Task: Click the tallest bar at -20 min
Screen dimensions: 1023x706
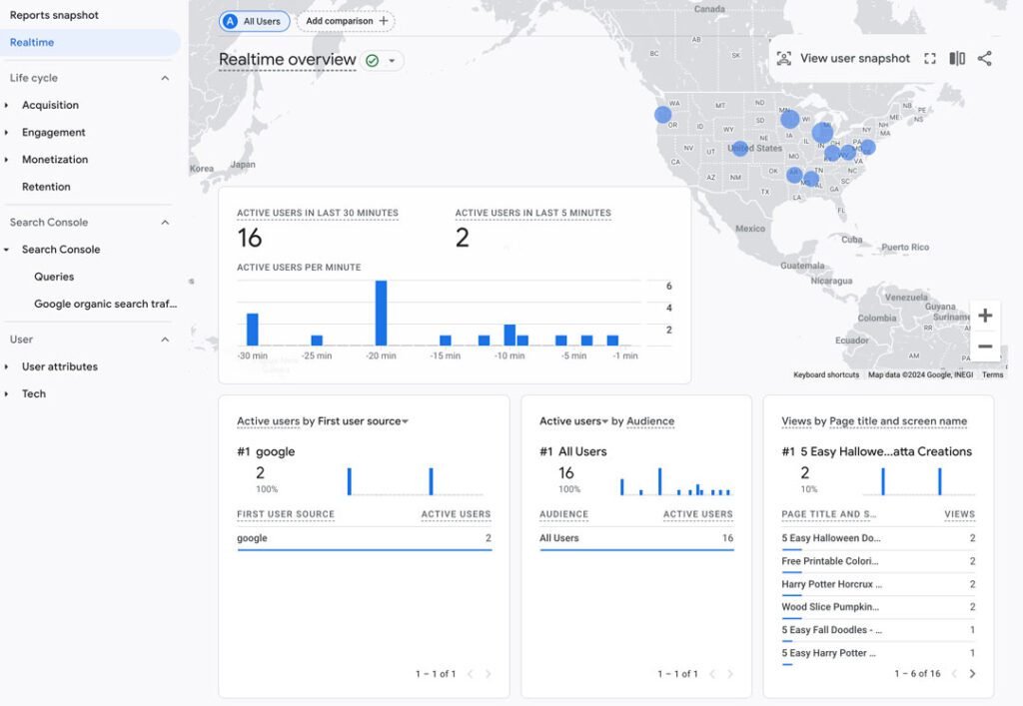Action: 381,313
